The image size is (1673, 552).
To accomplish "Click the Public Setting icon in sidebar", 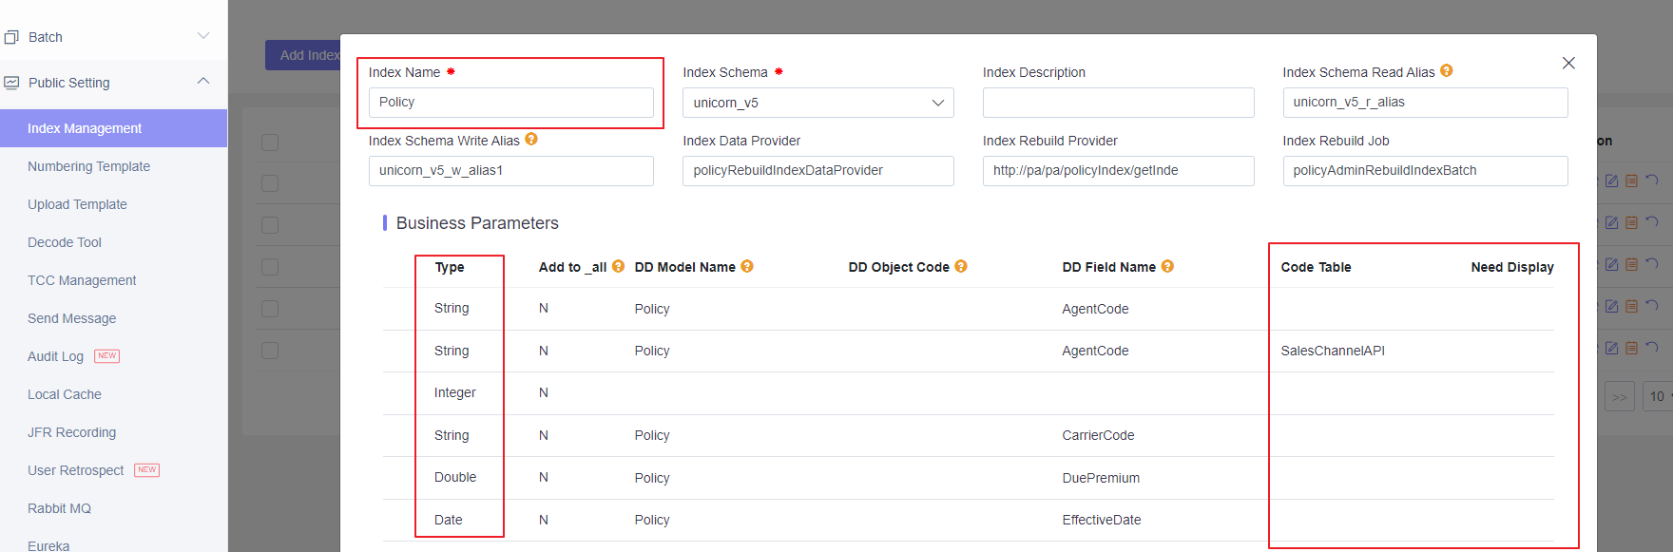I will pyautogui.click(x=11, y=83).
